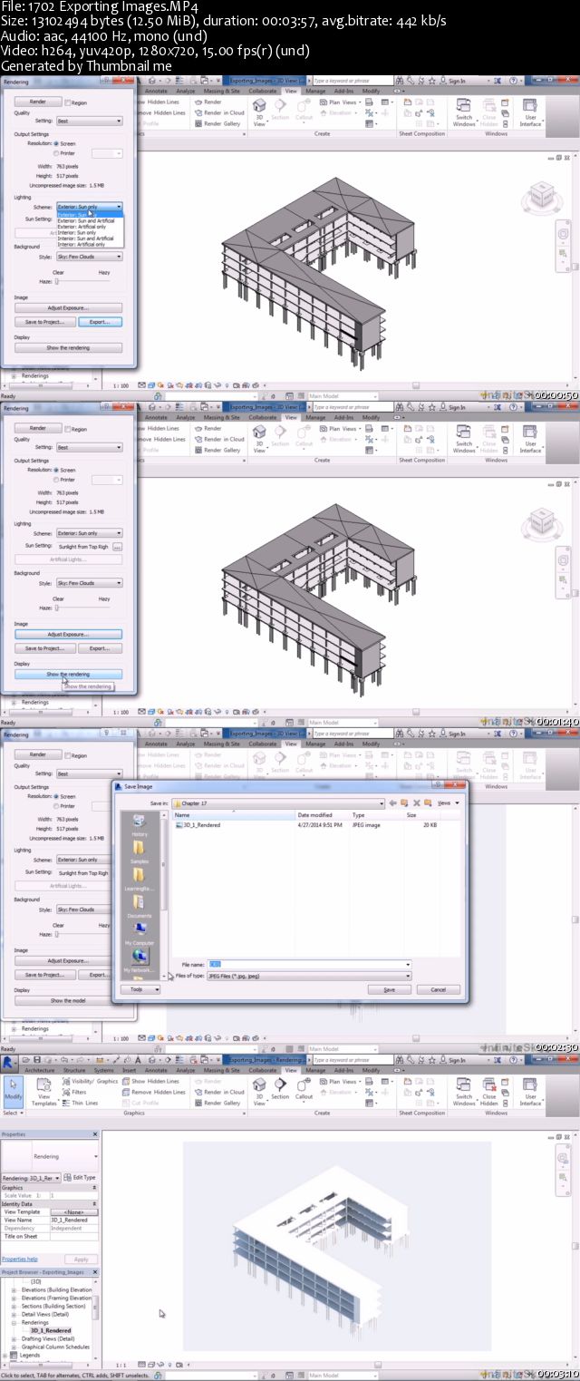The height and width of the screenshot is (1381, 580).
Task: Switch to the Architecture ribbon tab
Action: tap(39, 1070)
